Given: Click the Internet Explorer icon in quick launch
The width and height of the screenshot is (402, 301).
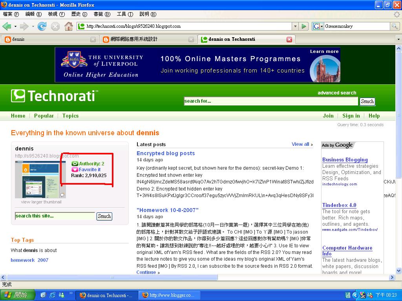Looking at the screenshot, I should click(52, 295).
